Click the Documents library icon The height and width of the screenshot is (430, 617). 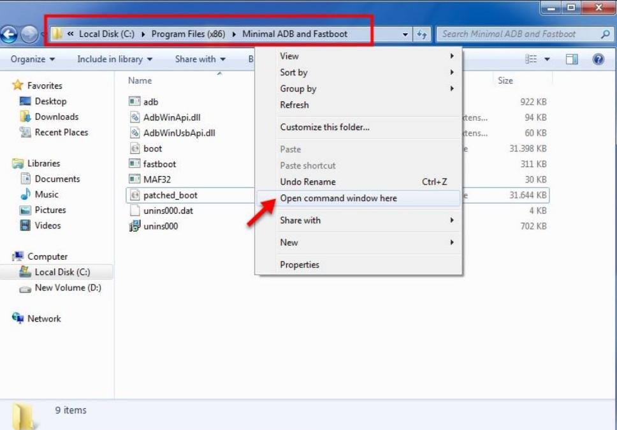25,179
